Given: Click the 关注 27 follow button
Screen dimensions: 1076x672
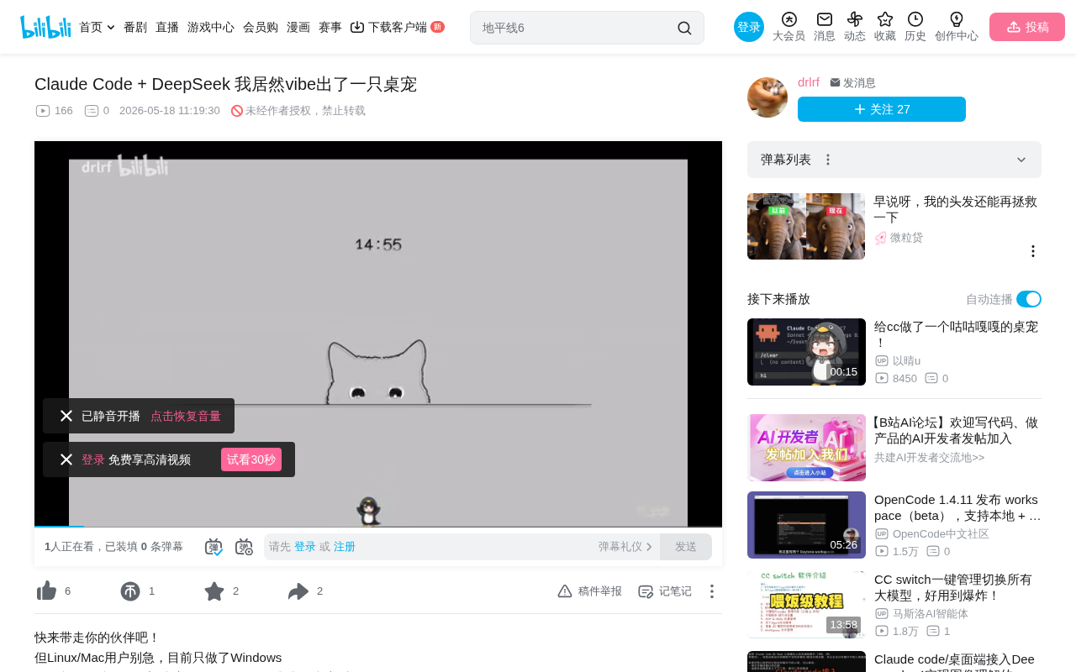Looking at the screenshot, I should (882, 109).
